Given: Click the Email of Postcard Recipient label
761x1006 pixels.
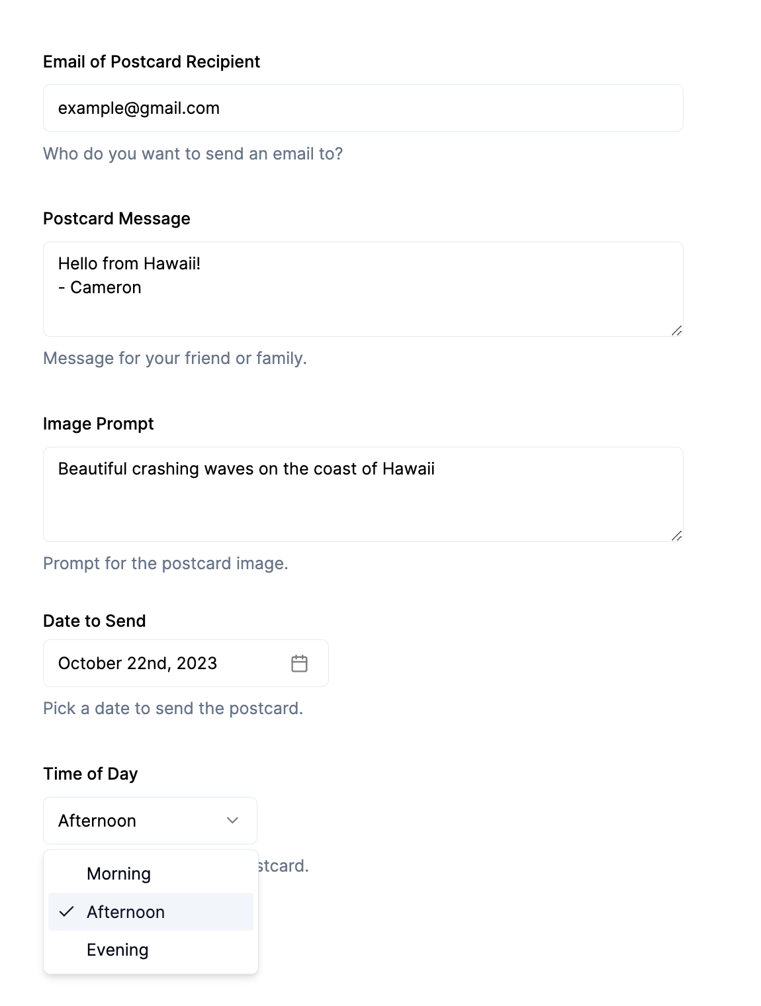Looking at the screenshot, I should tap(152, 62).
